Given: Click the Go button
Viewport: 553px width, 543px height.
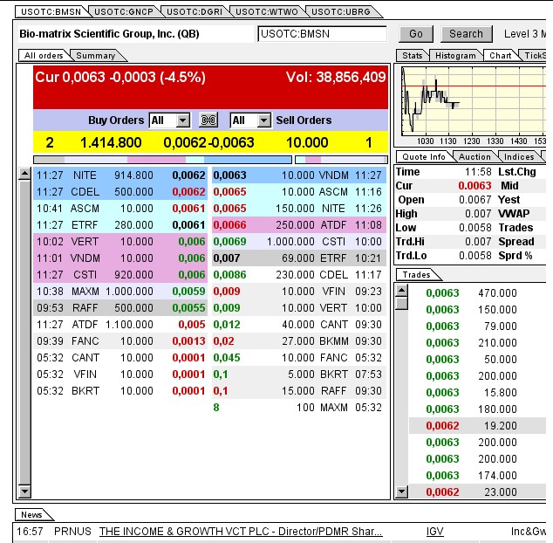Looking at the screenshot, I should (x=416, y=34).
